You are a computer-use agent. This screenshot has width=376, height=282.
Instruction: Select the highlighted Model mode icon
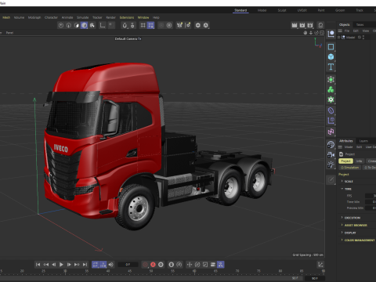tap(84, 25)
